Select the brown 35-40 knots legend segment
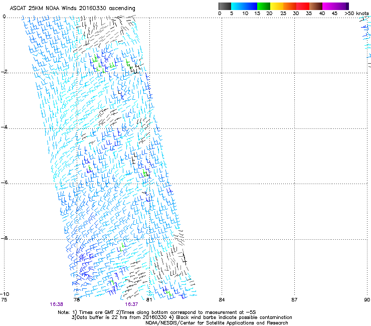Image resolution: width=371 pixels, height=326 pixels. coord(316,6)
